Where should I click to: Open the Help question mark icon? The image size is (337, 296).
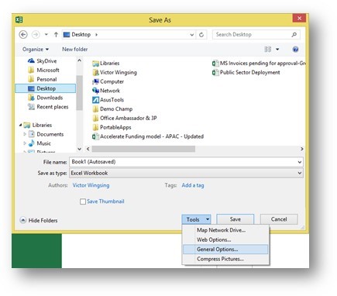[295, 50]
